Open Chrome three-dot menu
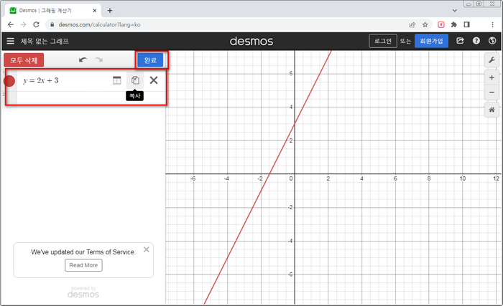The height and width of the screenshot is (306, 503). coord(492,24)
